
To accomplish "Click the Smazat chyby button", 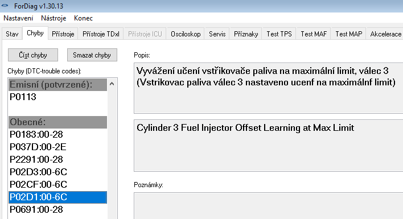I will coord(92,55).
